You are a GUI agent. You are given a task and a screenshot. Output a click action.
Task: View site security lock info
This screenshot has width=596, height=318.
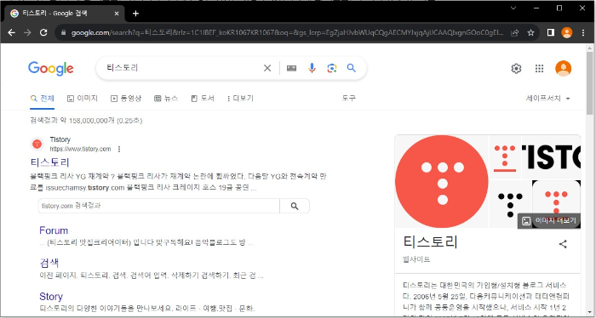tap(64, 33)
